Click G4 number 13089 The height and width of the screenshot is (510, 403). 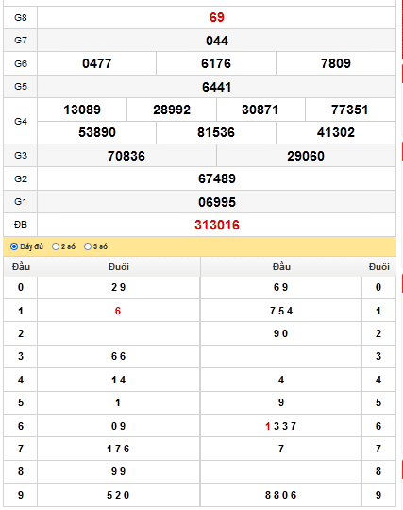pos(82,110)
